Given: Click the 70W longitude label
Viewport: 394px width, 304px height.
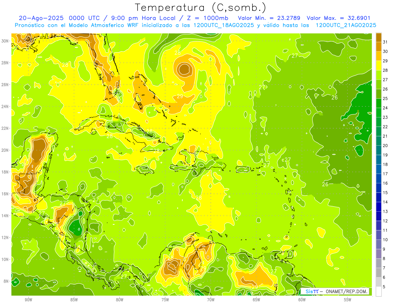Looking at the screenshot, I should [x=211, y=300].
